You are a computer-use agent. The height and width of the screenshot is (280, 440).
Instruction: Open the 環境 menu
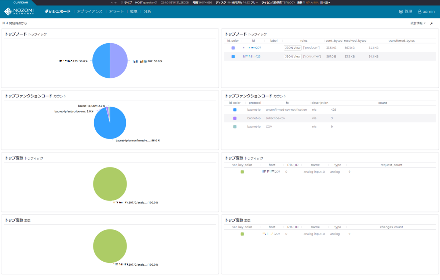pos(134,11)
